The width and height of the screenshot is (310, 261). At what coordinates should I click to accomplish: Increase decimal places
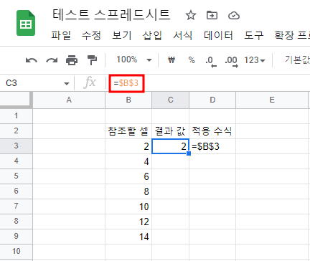[231, 61]
